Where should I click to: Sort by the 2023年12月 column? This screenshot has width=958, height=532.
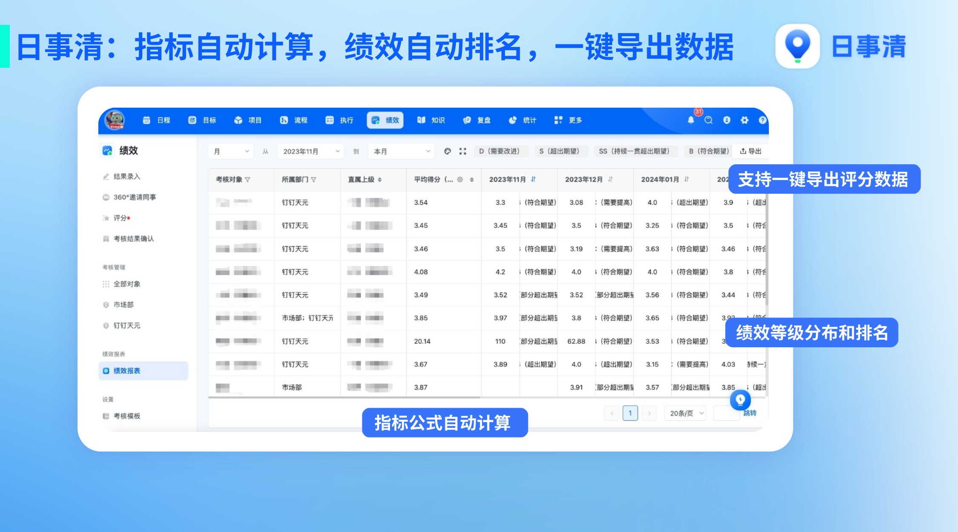tap(610, 179)
